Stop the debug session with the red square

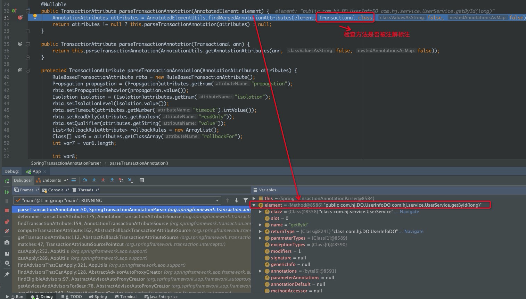coord(7,210)
